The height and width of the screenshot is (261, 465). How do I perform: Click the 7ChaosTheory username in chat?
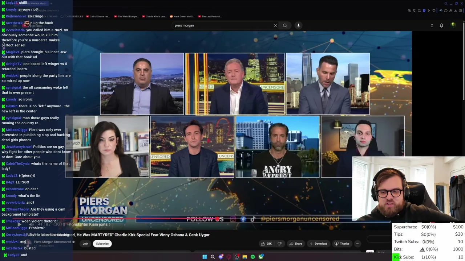(x=17, y=210)
